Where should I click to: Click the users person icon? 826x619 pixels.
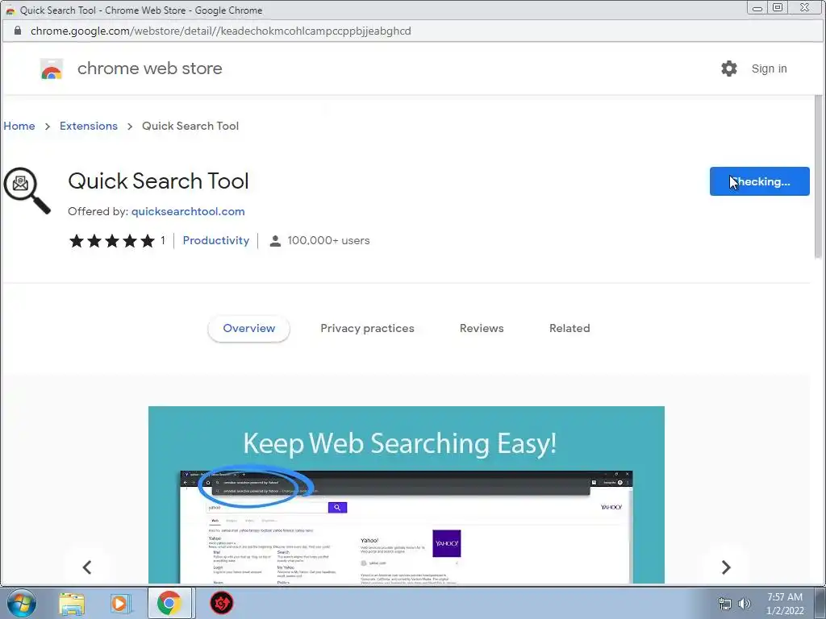click(x=275, y=241)
